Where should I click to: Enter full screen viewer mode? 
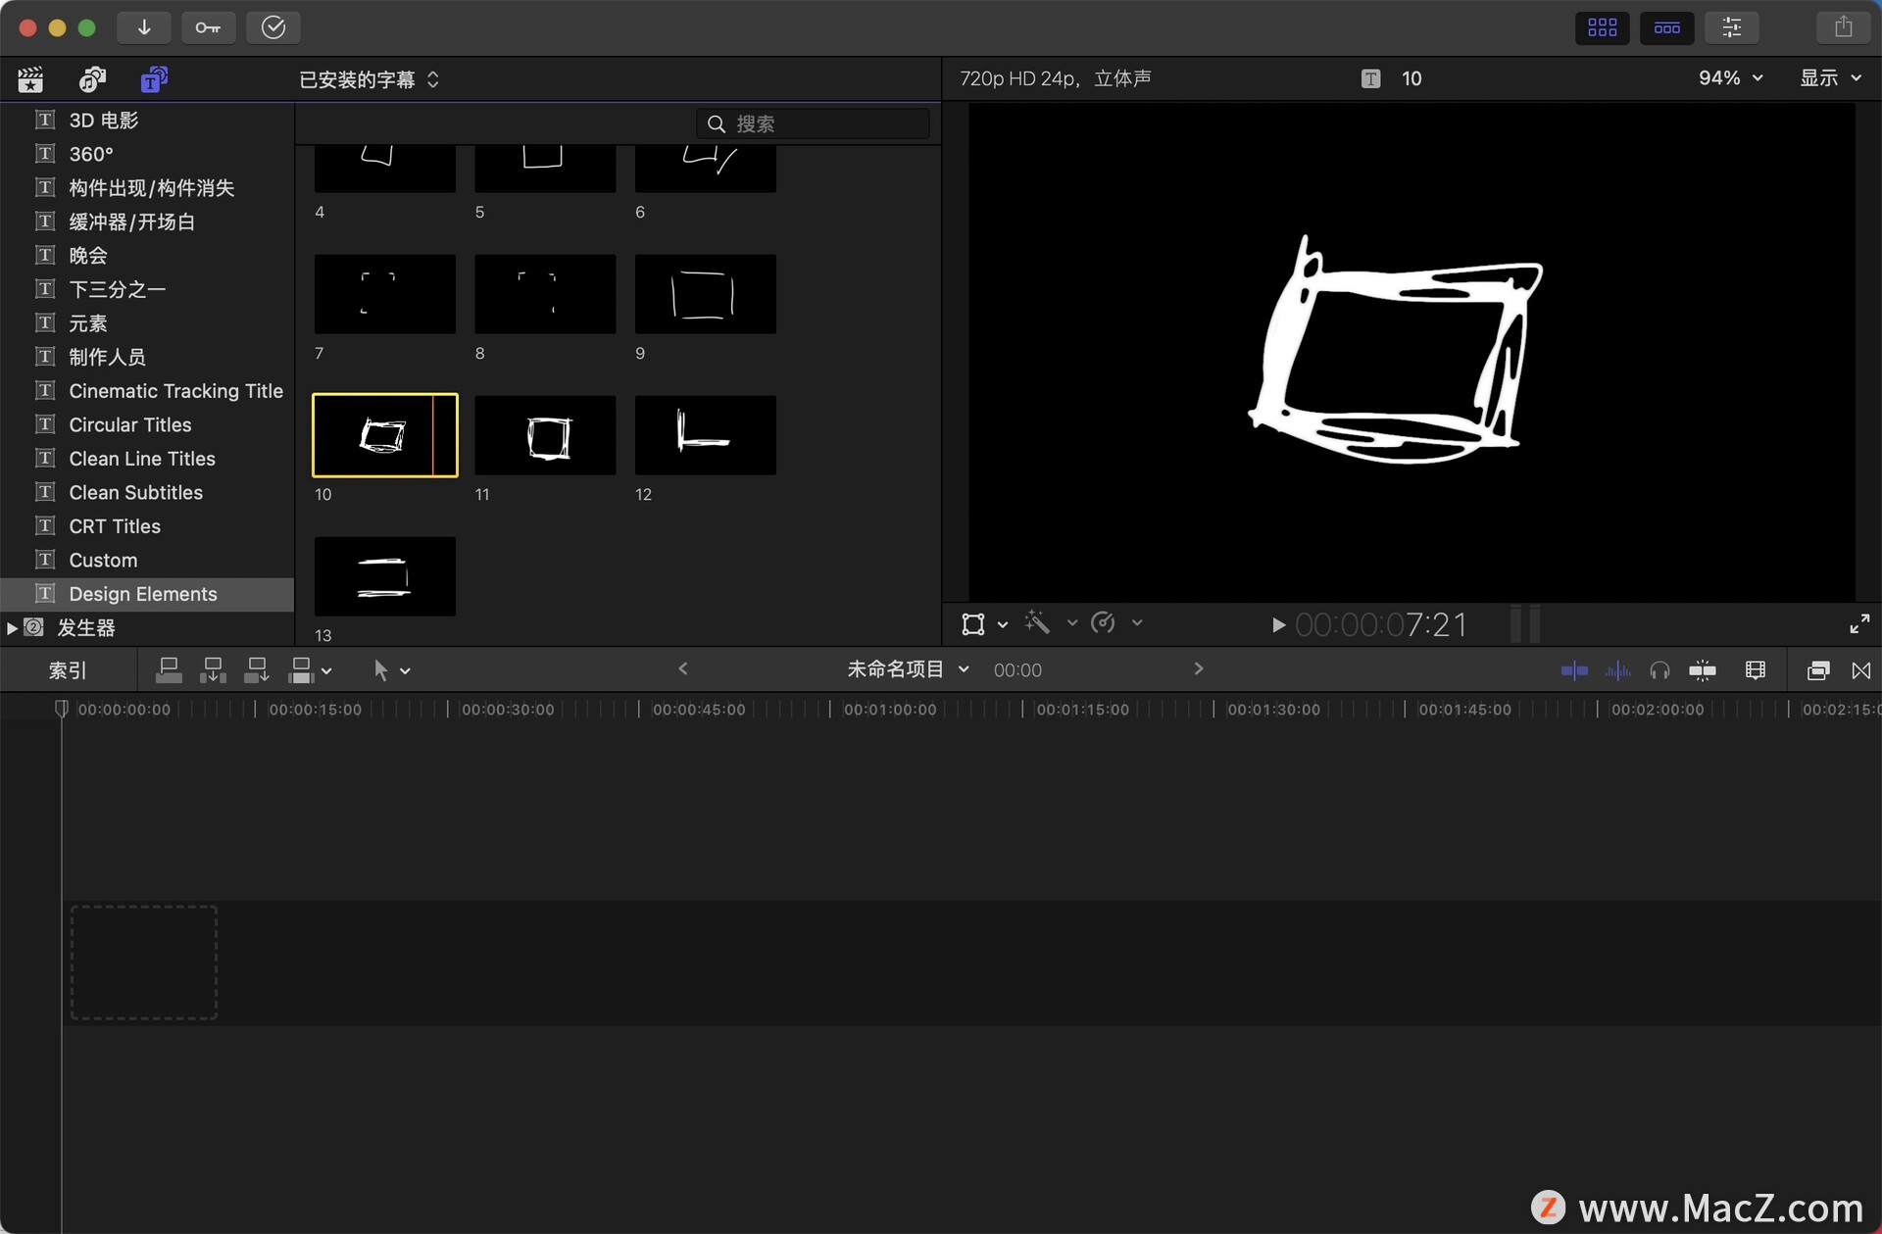[1859, 624]
